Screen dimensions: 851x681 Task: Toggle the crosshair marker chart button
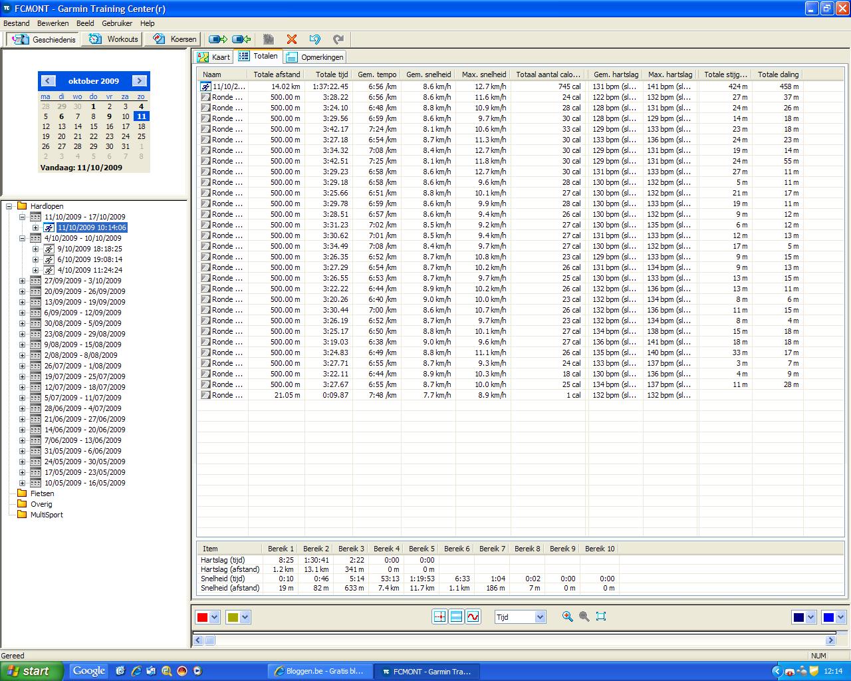(439, 616)
